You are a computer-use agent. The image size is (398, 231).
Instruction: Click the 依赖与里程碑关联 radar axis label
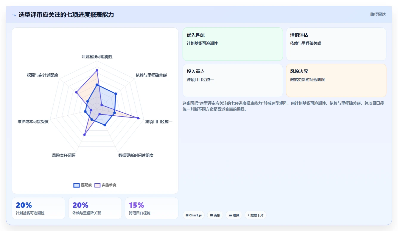(151, 75)
